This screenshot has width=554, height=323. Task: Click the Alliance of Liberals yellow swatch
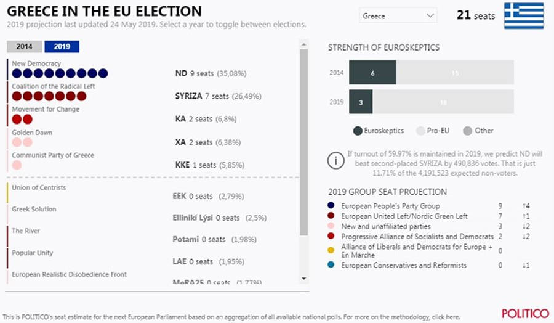(x=332, y=250)
